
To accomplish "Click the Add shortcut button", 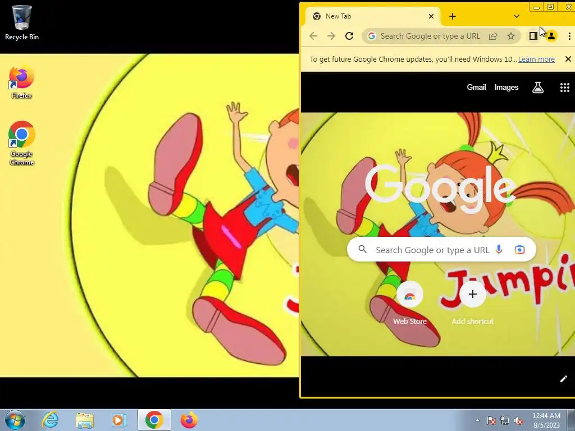I will [473, 302].
